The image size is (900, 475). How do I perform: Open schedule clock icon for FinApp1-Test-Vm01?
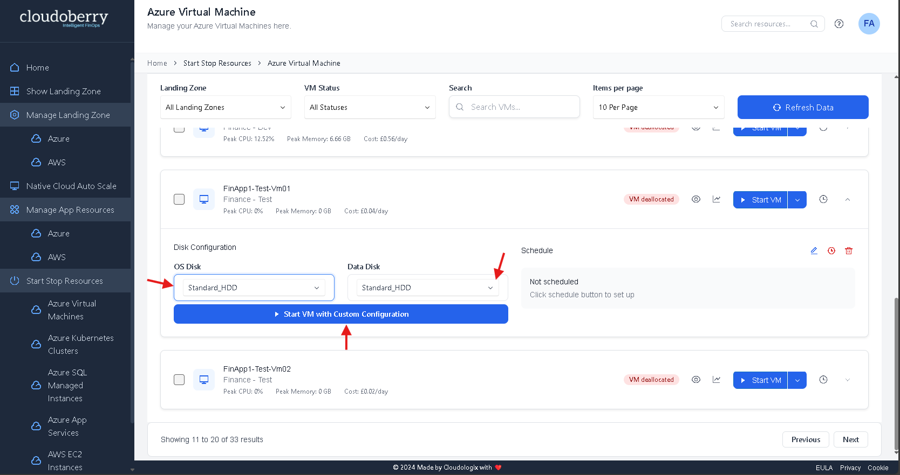click(823, 199)
